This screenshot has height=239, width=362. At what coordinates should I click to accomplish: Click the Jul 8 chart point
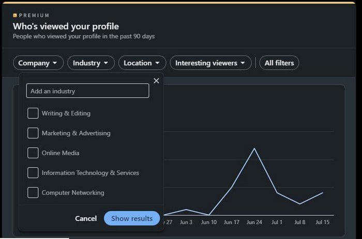tap(299, 204)
